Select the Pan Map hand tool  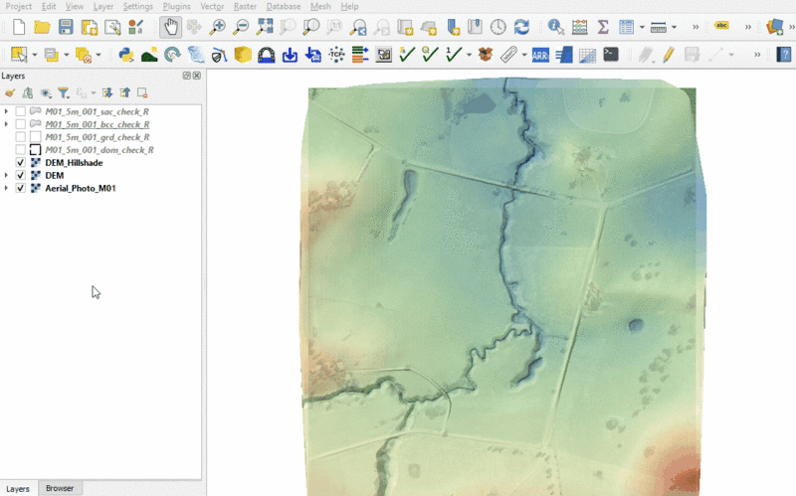pyautogui.click(x=170, y=27)
